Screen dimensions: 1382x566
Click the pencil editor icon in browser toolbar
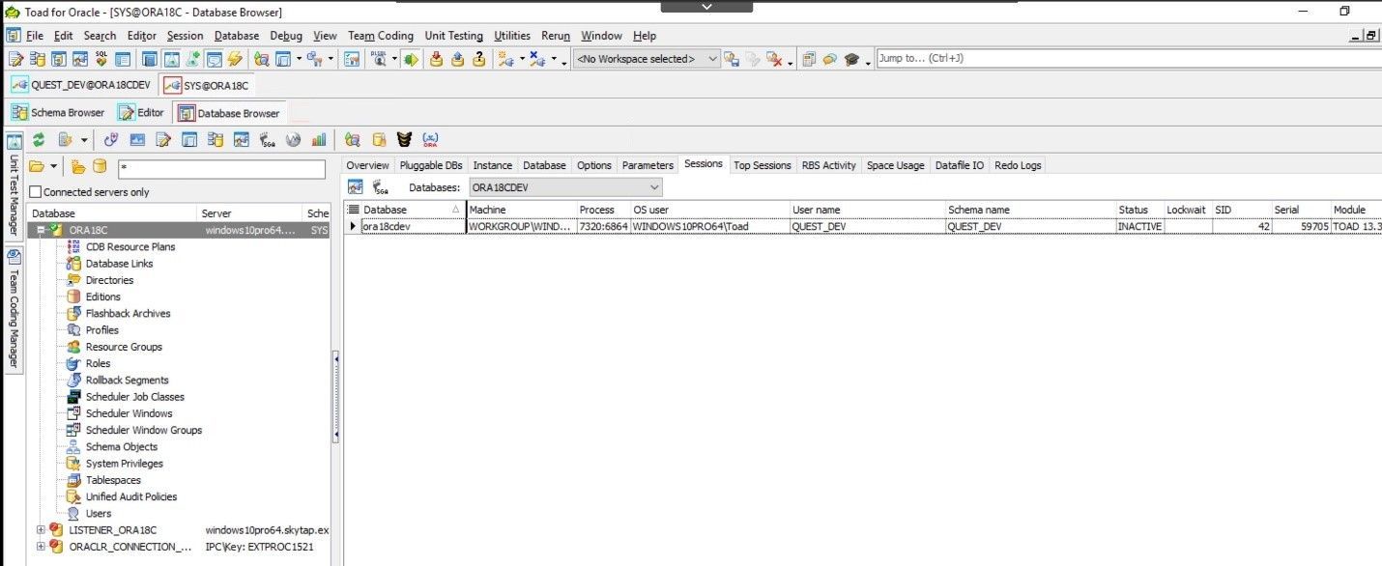(162, 139)
